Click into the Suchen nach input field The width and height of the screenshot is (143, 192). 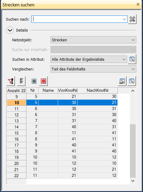coord(77,19)
